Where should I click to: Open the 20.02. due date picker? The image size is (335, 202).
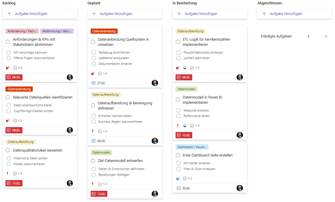pyautogui.click(x=183, y=188)
